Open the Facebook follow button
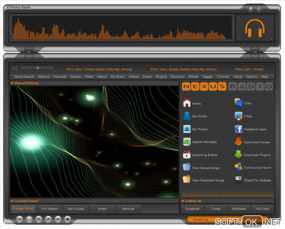The width and height of the screenshot is (285, 229). coord(192,209)
